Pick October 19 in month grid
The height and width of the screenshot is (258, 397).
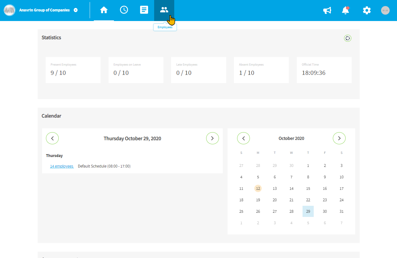258,200
